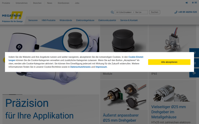
Task: Click the Suchen button
Action: 155,12
